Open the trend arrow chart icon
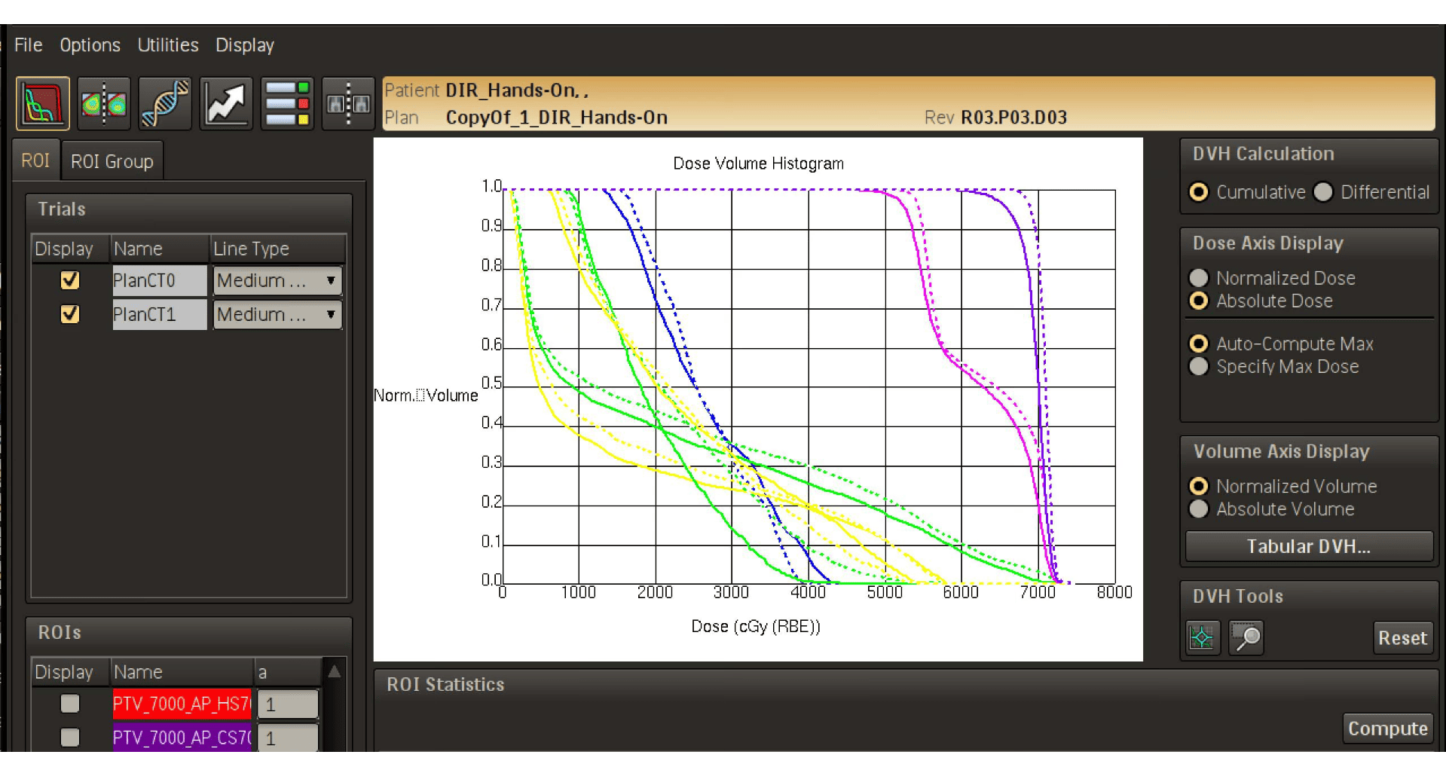 click(x=226, y=103)
